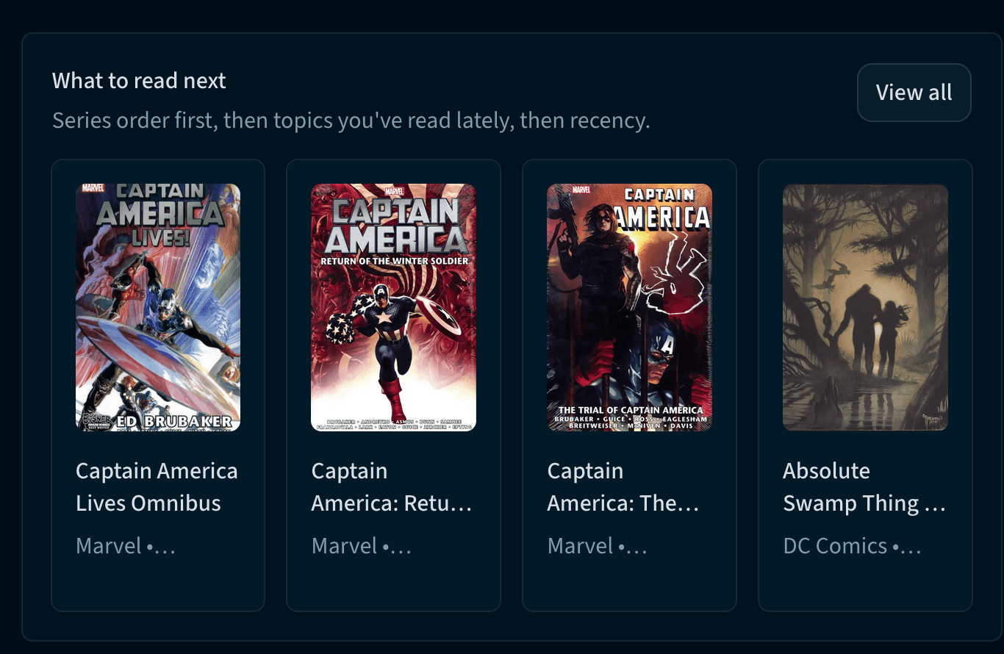Open the Return of the Winter Soldier cover
The image size is (1004, 654).
tap(394, 307)
